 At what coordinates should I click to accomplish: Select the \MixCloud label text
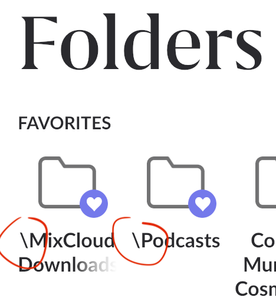click(67, 240)
